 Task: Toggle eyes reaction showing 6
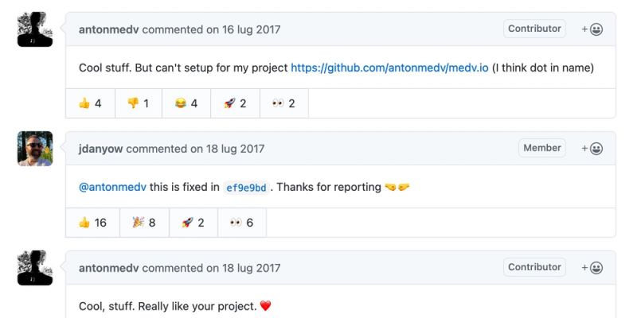coord(241,223)
